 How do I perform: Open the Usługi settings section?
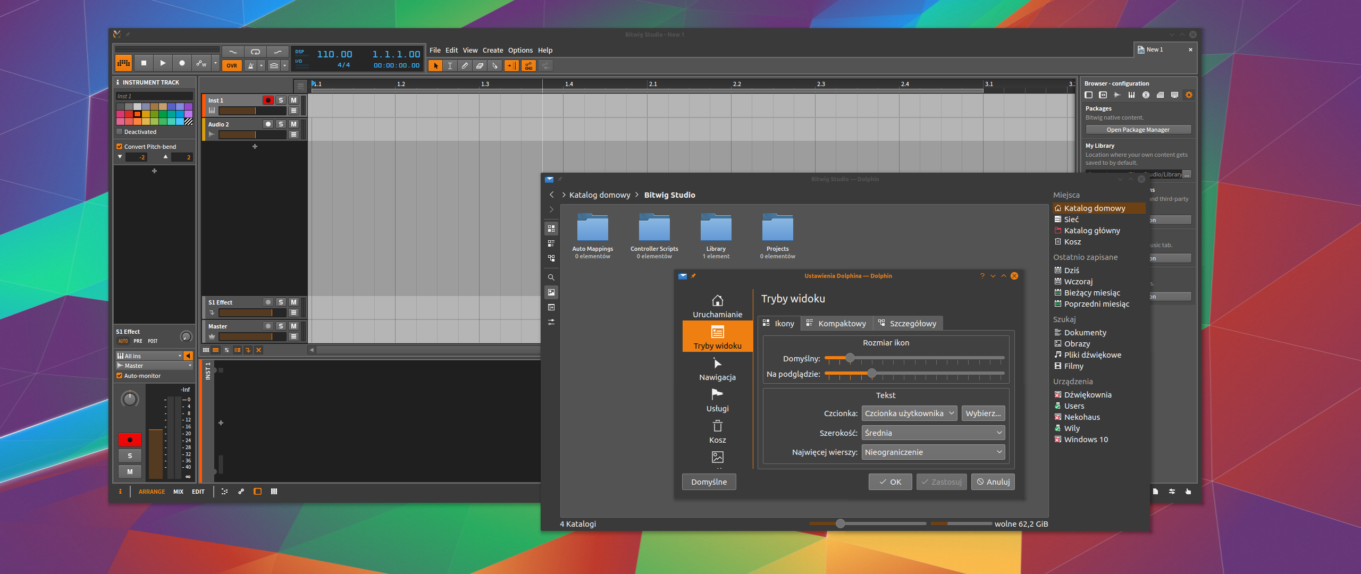point(717,400)
